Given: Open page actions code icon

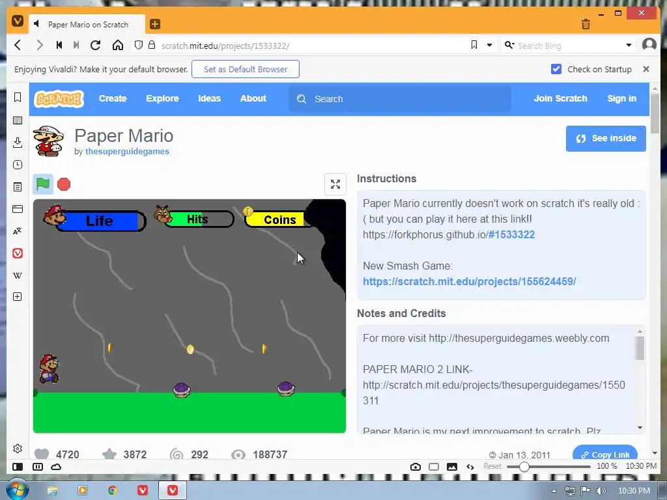Looking at the screenshot, I should 470,467.
